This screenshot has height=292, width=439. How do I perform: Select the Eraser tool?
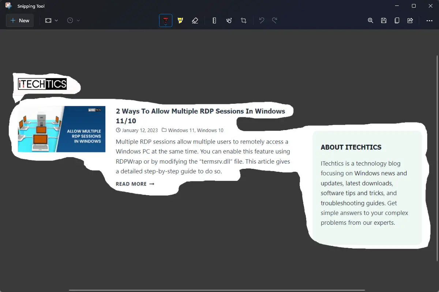click(195, 20)
